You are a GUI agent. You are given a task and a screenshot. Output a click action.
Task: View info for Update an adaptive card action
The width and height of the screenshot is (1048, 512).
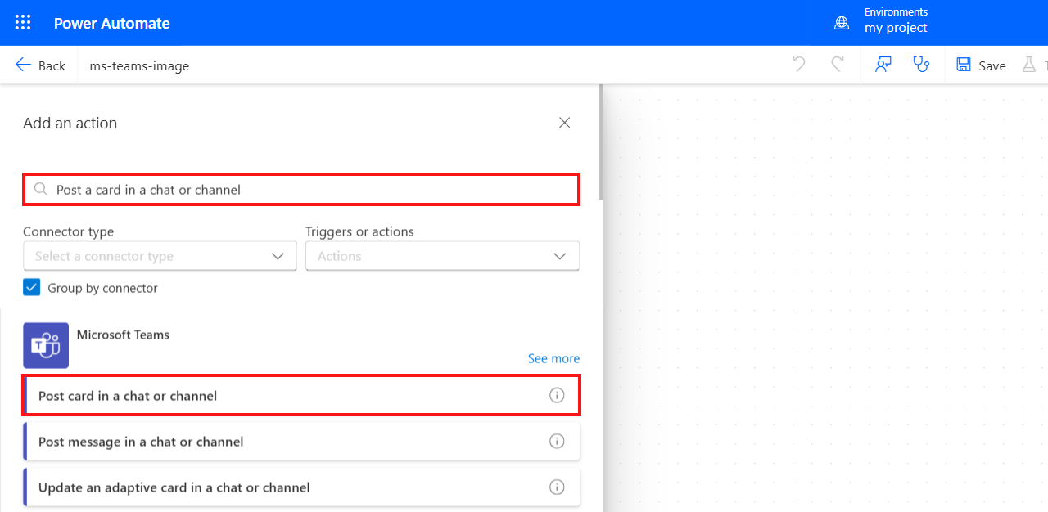557,487
